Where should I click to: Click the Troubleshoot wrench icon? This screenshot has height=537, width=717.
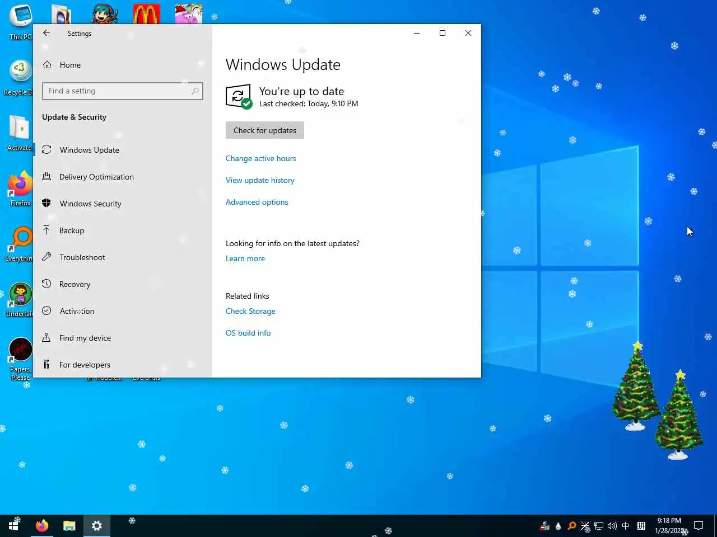[x=46, y=257]
